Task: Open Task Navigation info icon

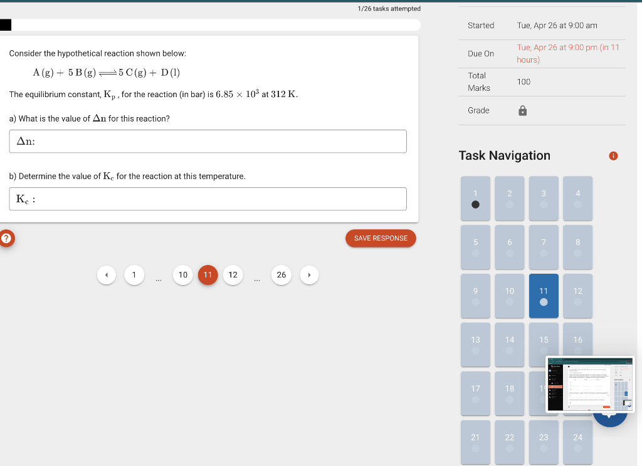Action: pyautogui.click(x=613, y=156)
